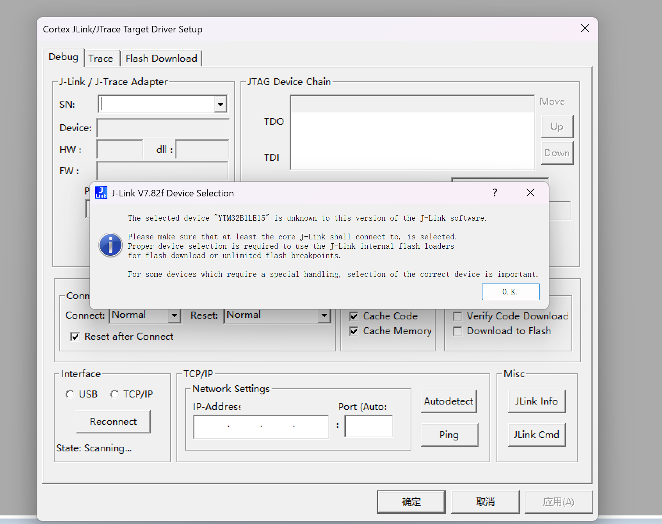Open the Connect mode dropdown
Image resolution: width=662 pixels, height=524 pixels.
click(x=174, y=315)
